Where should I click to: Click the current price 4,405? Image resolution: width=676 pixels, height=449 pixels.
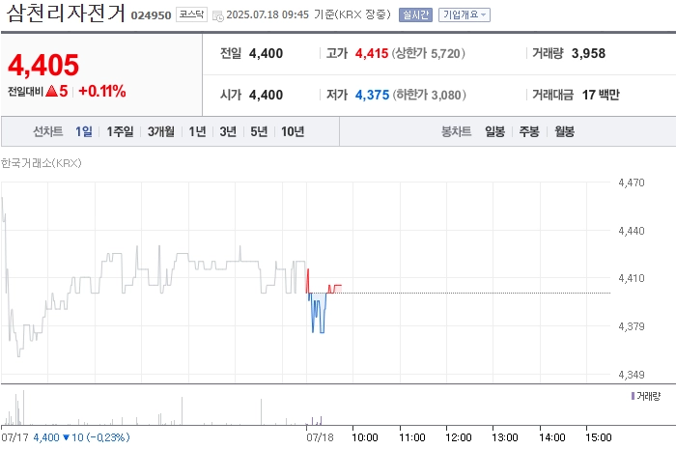pyautogui.click(x=43, y=65)
